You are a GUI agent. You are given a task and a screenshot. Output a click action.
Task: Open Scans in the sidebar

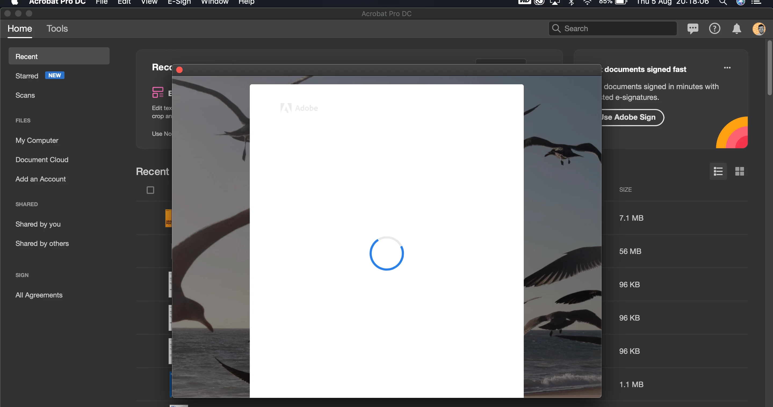(25, 95)
